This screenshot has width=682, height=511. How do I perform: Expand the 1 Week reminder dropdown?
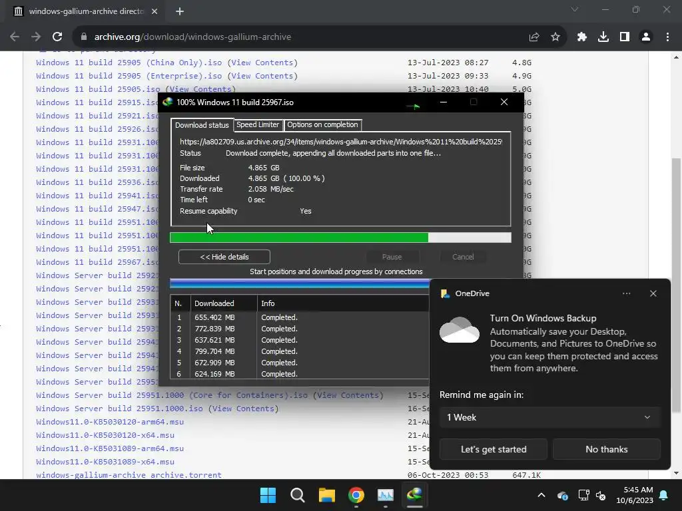(549, 418)
